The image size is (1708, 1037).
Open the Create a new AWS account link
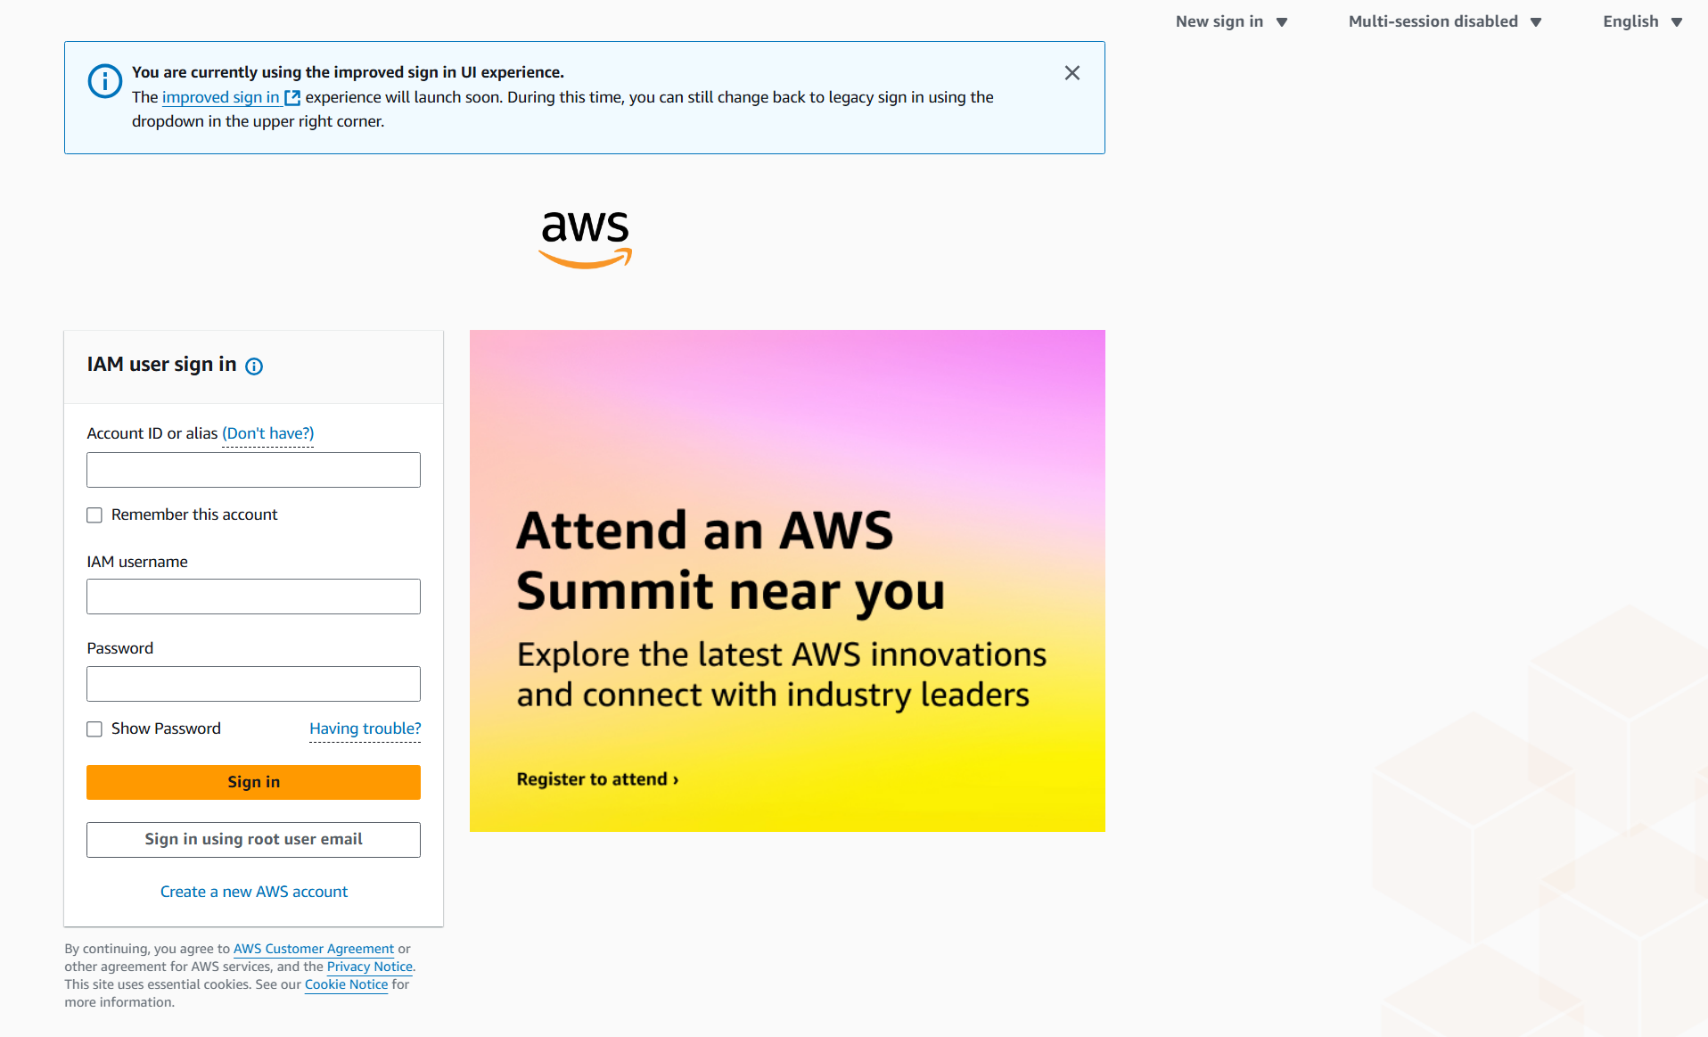pos(254,892)
